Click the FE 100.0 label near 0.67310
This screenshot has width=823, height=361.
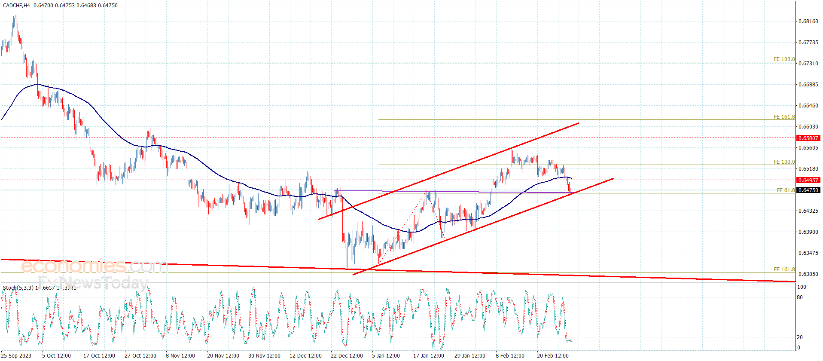click(784, 59)
